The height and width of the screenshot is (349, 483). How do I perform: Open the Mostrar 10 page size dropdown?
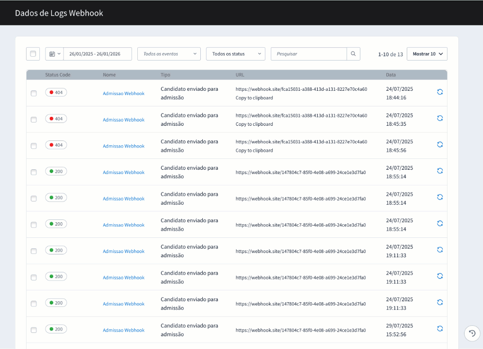[x=426, y=53]
